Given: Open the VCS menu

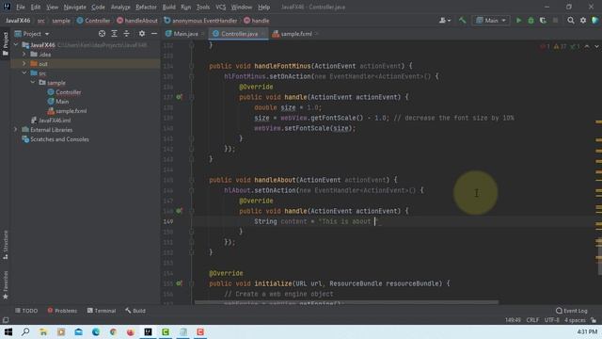Looking at the screenshot, I should [221, 7].
